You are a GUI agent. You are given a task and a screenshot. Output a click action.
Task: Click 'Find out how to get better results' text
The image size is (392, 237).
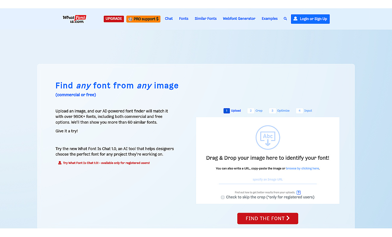(265, 192)
